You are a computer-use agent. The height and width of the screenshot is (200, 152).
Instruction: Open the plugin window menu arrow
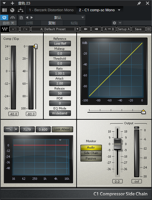click(4, 3)
